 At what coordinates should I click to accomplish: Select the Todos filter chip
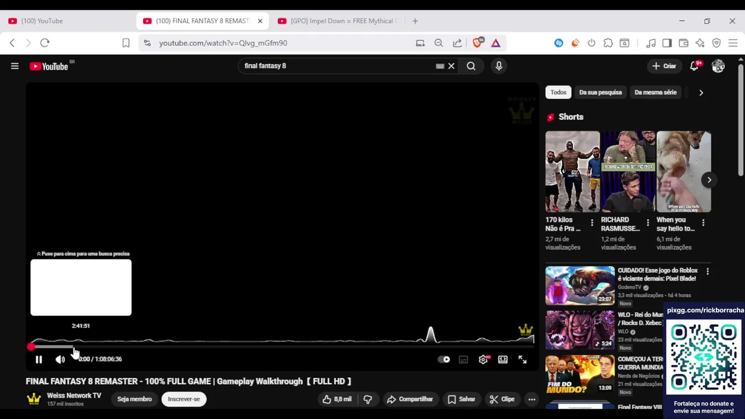point(558,92)
